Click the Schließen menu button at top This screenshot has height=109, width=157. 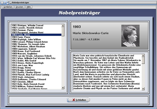click(8, 7)
